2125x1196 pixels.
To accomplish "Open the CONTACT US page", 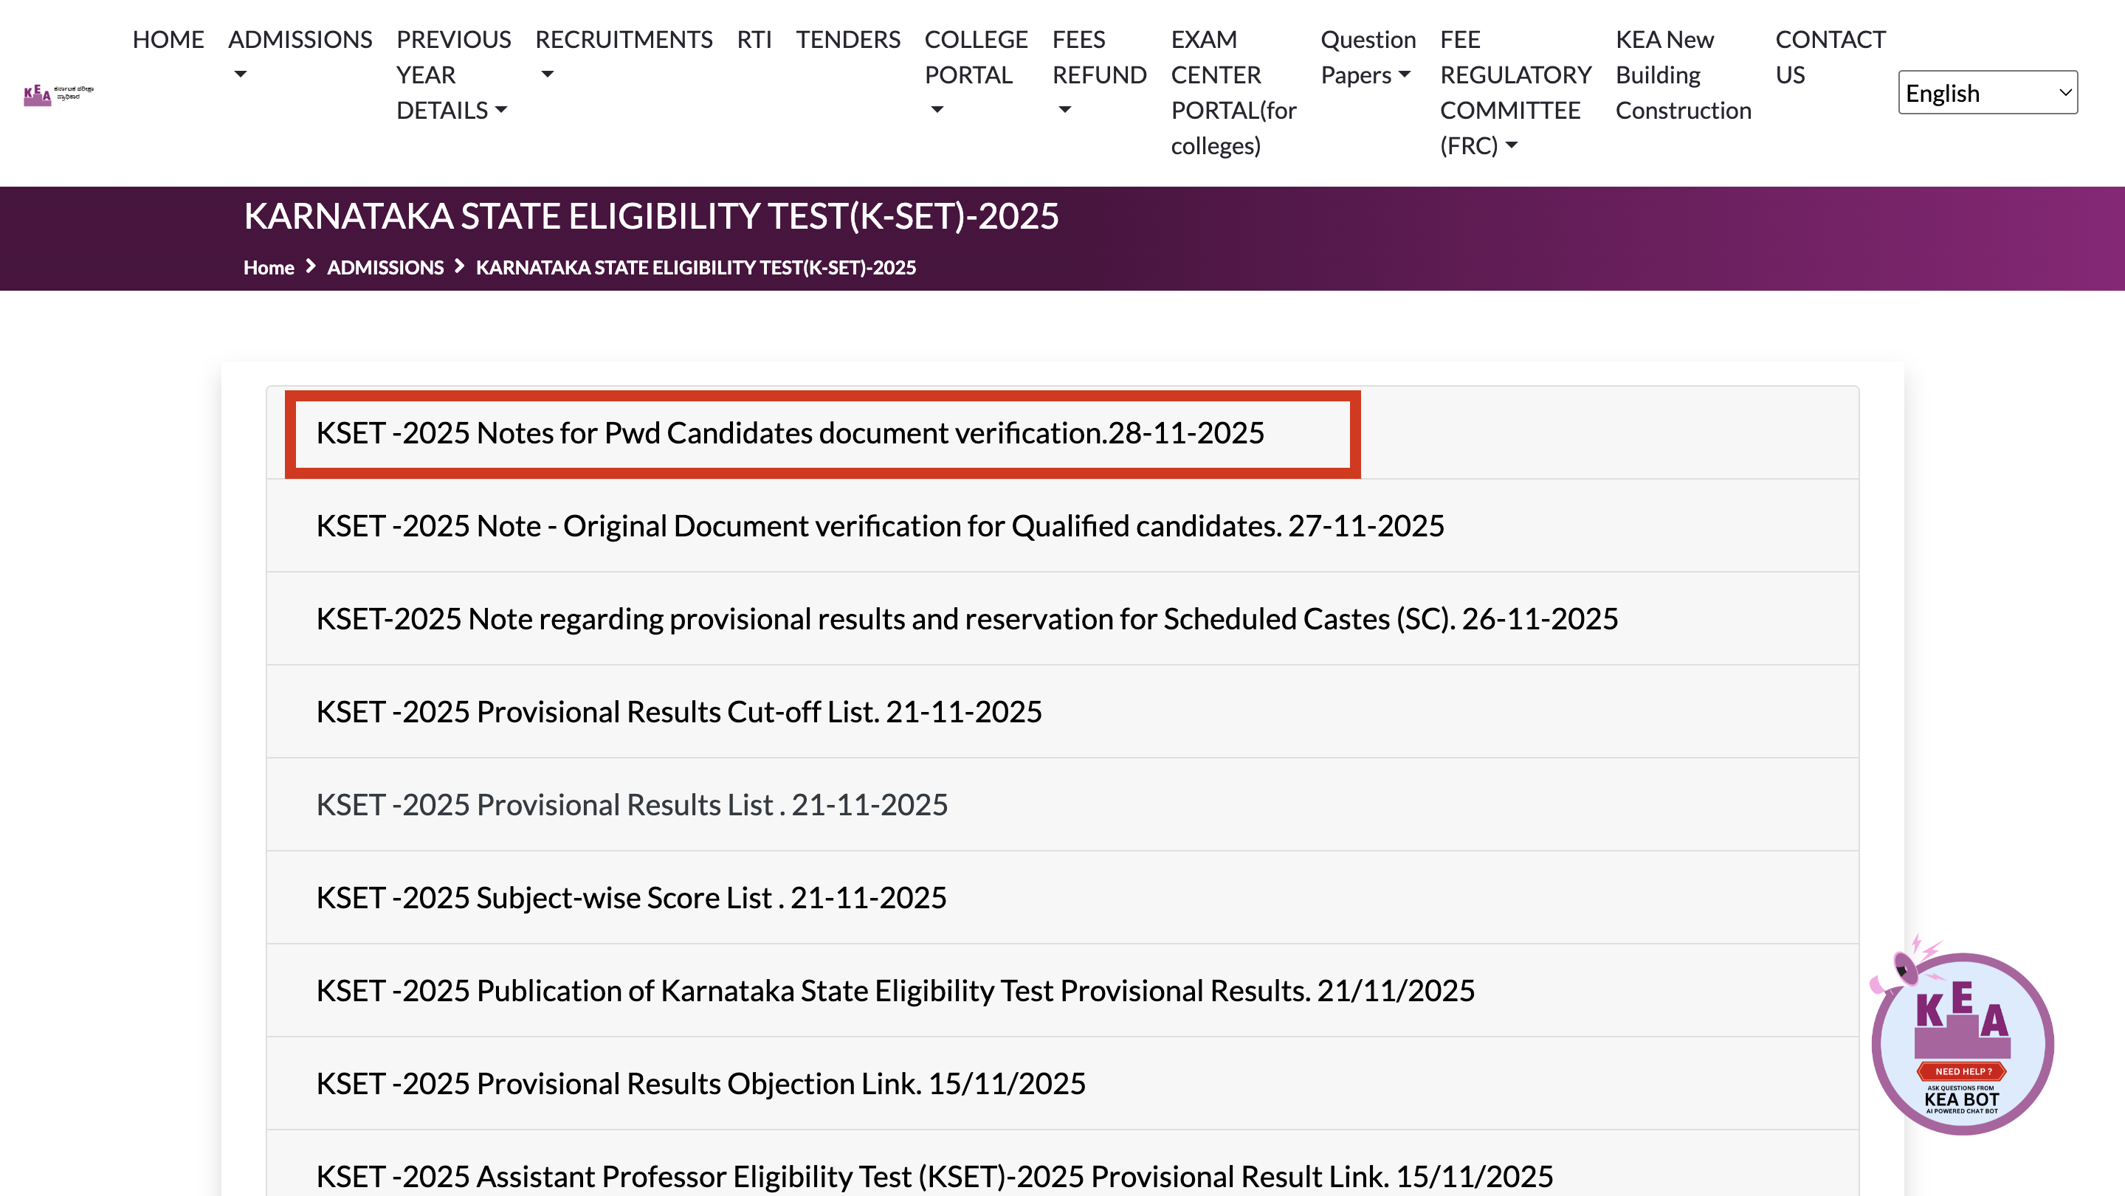I will 1830,56.
